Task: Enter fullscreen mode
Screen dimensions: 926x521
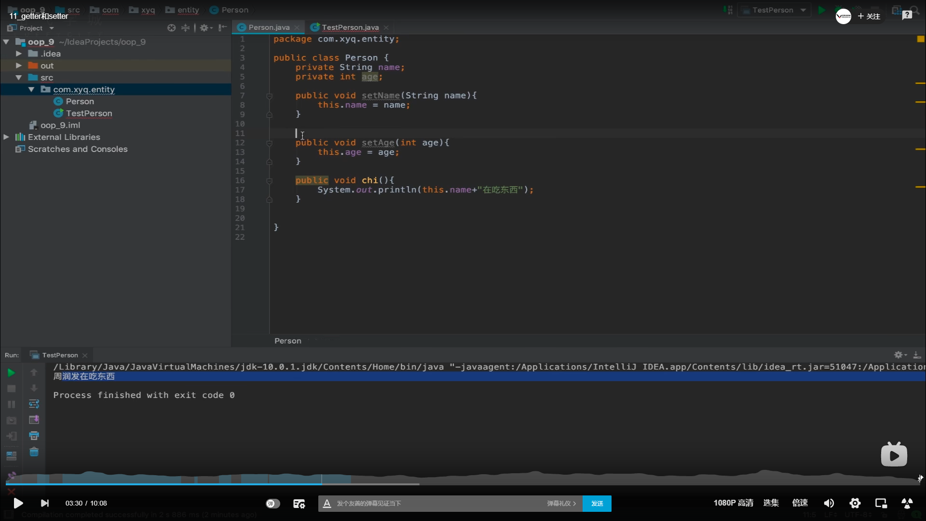Action: [x=907, y=503]
